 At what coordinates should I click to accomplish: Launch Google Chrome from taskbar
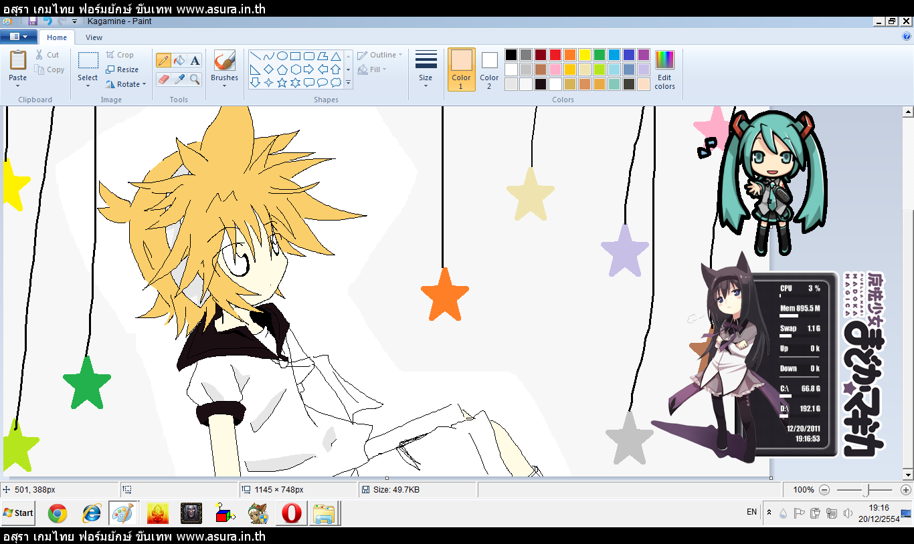[x=58, y=513]
